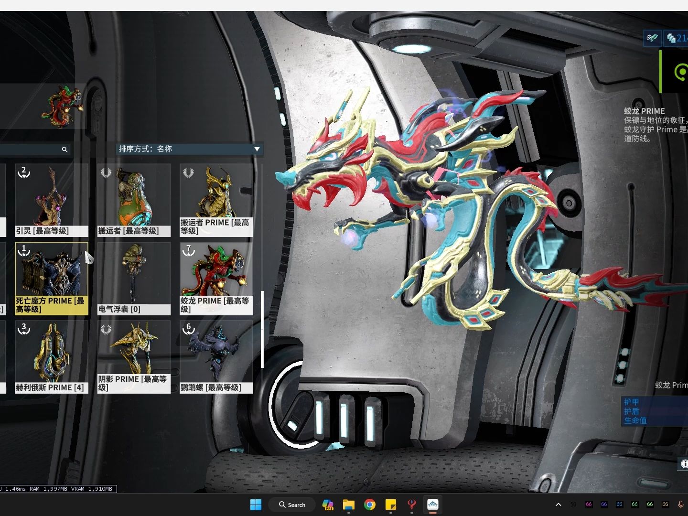Click the laurel badge on 搬运者 card
Screen dimensions: 688x516
[106, 172]
